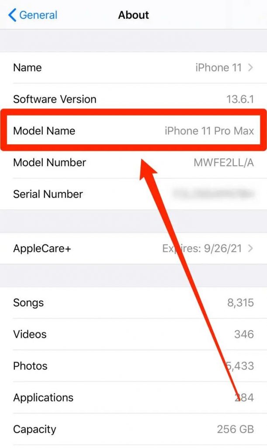Go back to General settings

coord(32,15)
